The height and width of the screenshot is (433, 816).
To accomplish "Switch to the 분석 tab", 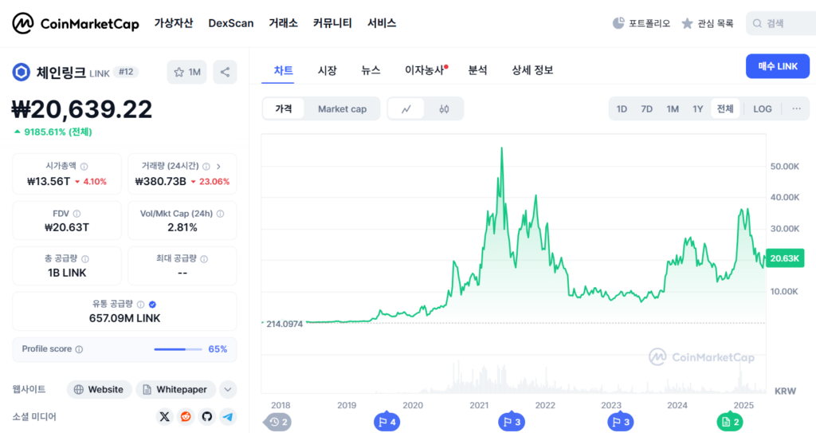I will (478, 70).
